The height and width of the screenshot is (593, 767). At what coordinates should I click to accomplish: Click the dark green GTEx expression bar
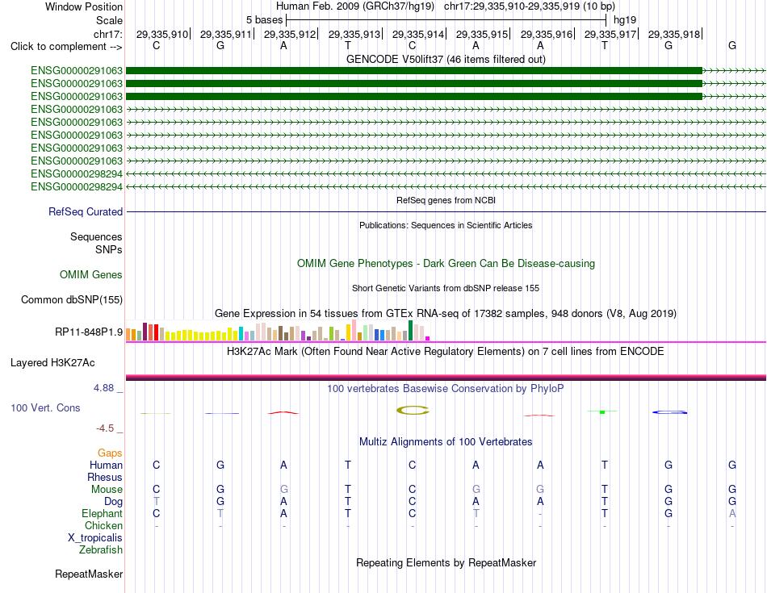410,331
